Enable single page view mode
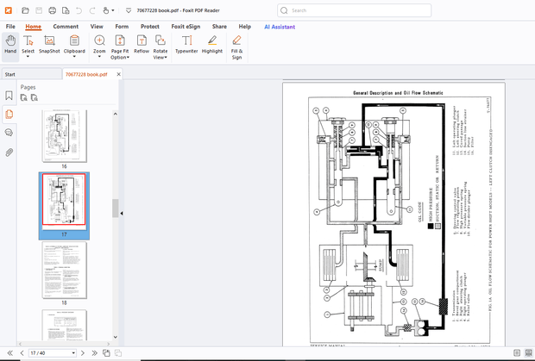 (517, 353)
